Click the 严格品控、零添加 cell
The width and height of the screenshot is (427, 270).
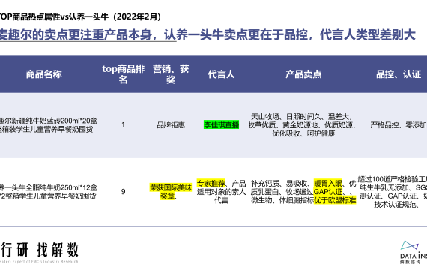pyautogui.click(x=399, y=125)
